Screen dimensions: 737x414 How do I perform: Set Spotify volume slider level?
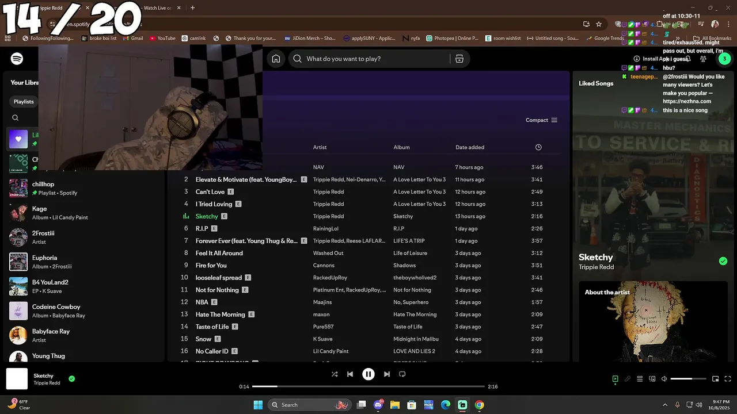coord(689,379)
